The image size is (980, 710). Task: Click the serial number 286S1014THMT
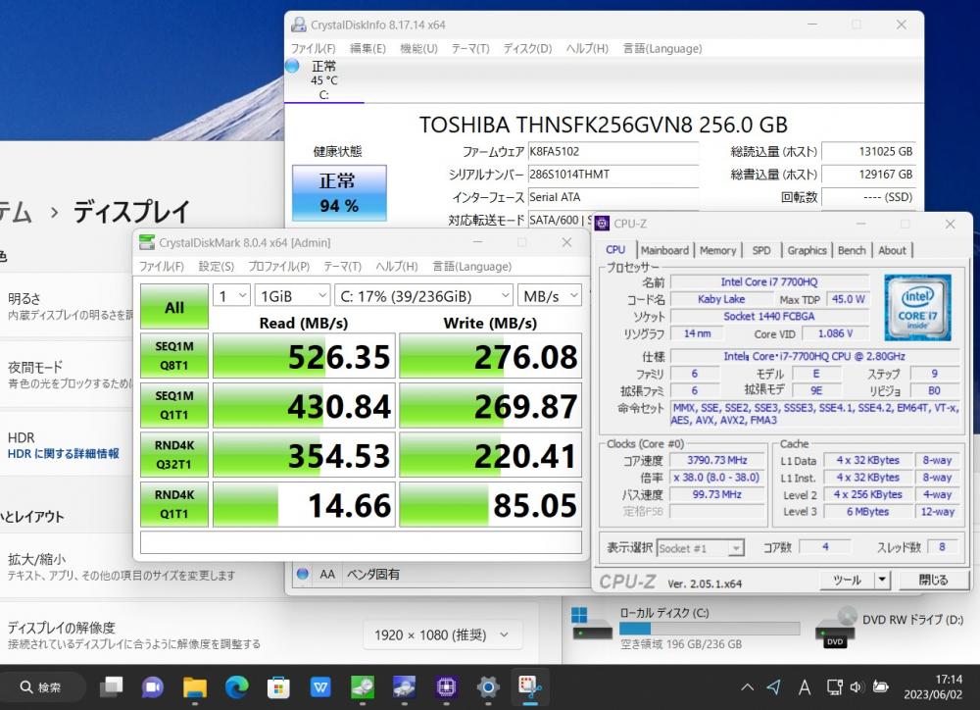(613, 175)
